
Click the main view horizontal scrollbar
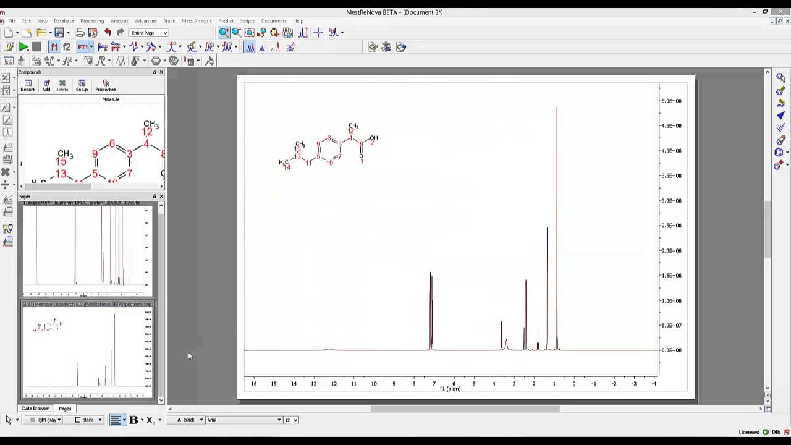tap(465, 409)
